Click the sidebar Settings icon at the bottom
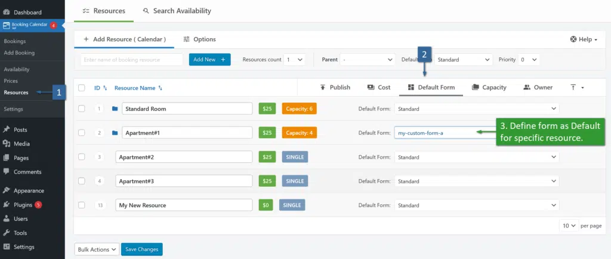The image size is (611, 259). click(x=6, y=246)
